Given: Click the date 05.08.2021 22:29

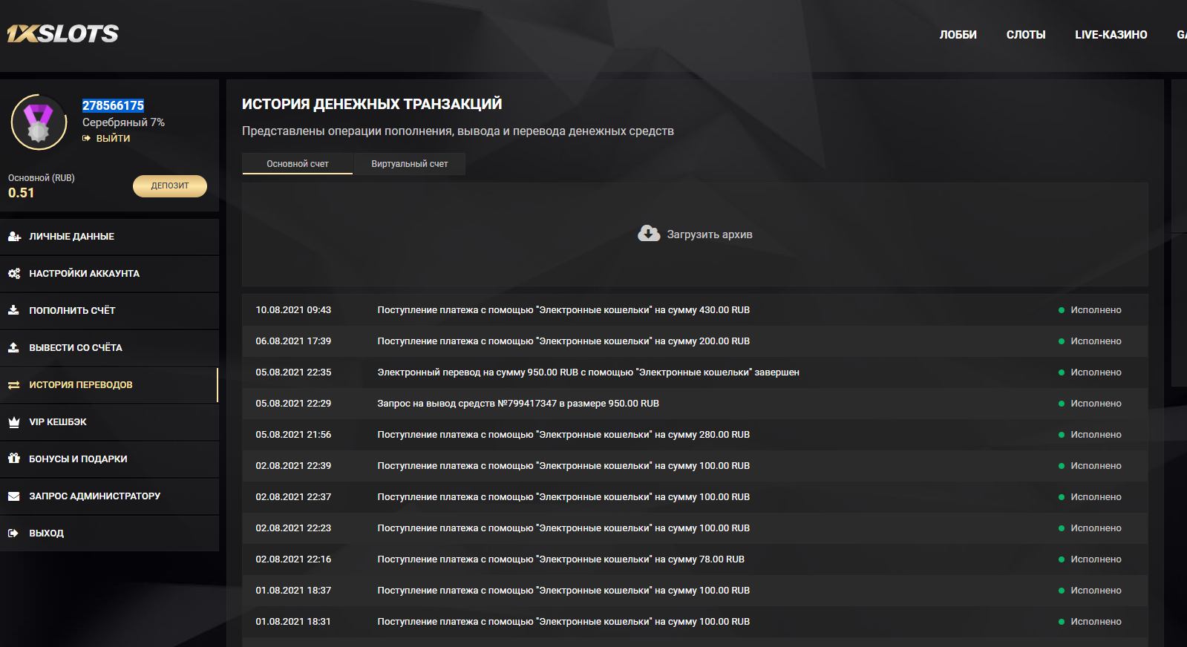Looking at the screenshot, I should pos(293,404).
